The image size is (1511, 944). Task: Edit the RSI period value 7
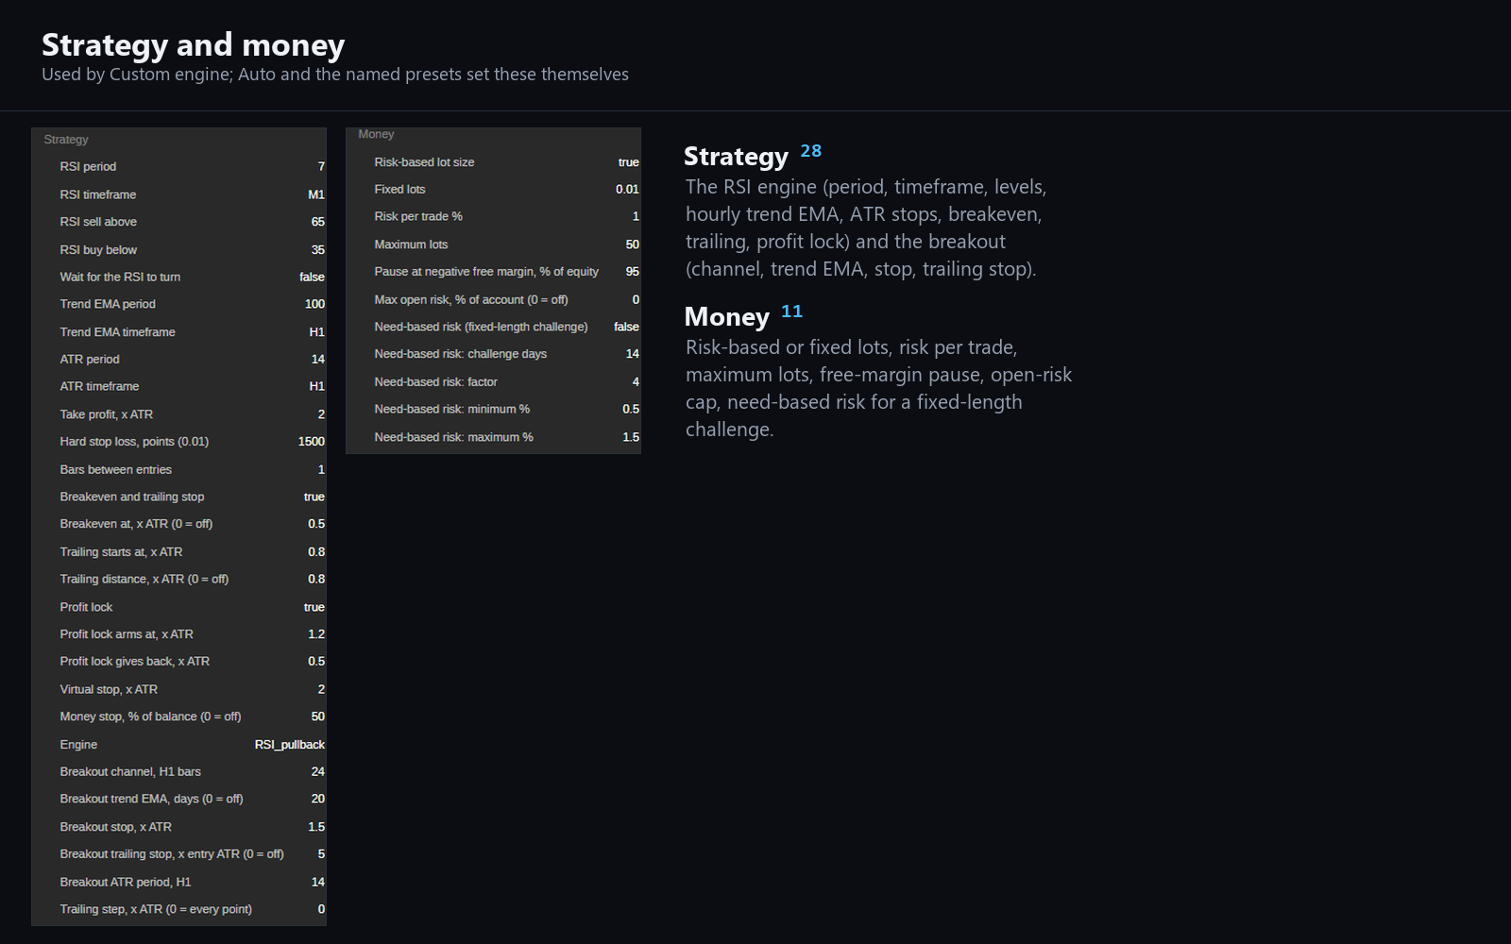pos(321,167)
